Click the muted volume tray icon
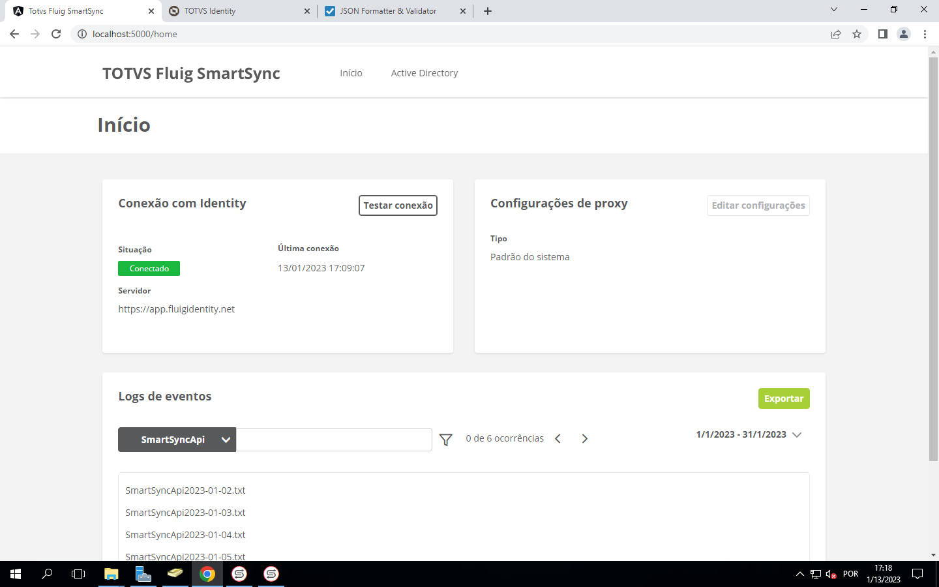 pyautogui.click(x=831, y=574)
